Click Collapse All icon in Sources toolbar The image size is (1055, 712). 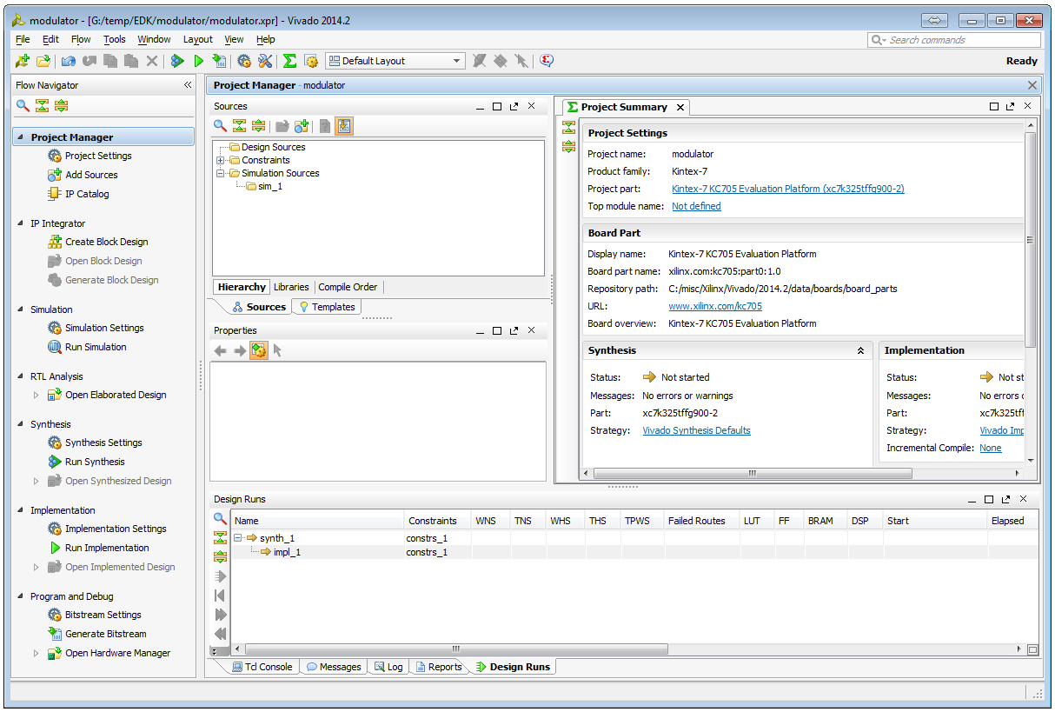click(x=239, y=126)
